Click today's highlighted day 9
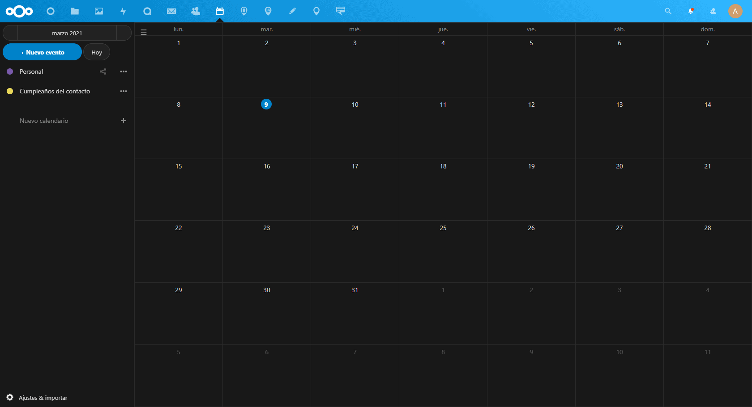 click(x=266, y=105)
